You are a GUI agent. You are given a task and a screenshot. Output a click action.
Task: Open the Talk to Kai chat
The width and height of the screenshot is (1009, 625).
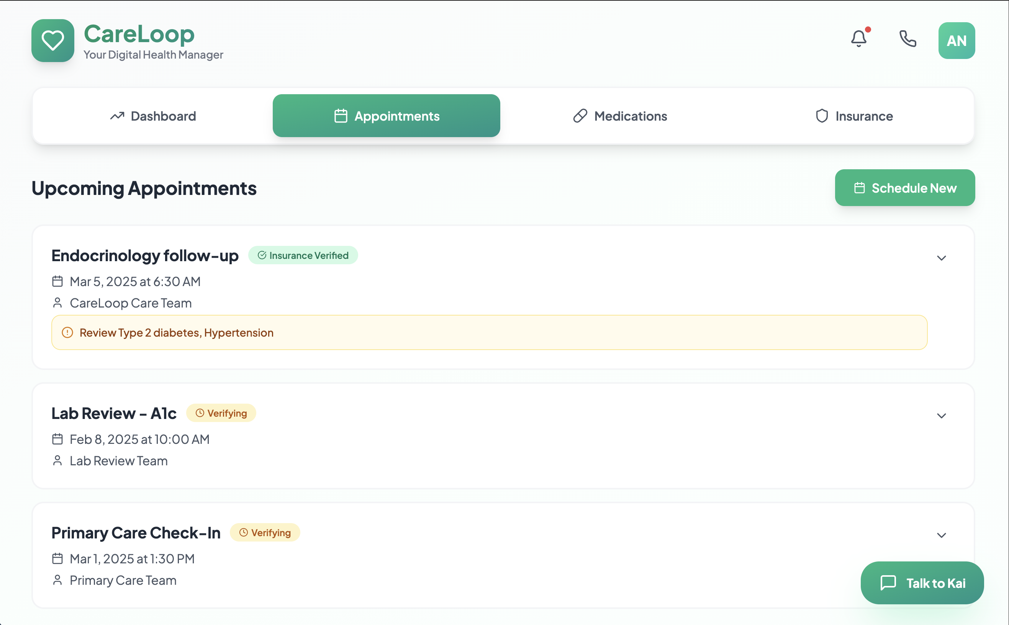click(x=922, y=583)
